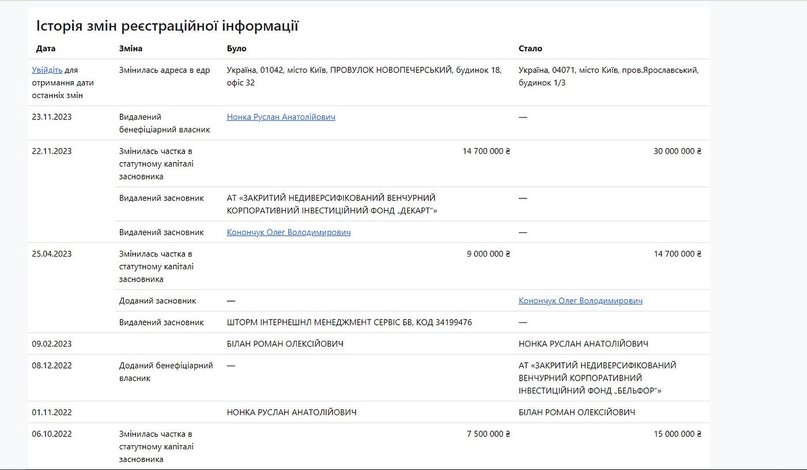807x470 pixels.
Task: Select ШТОРМ ІНТЕРНЕШНЛ МЕНЕДЖМЕНТ СЕРВІС БВ cell
Action: (x=349, y=322)
